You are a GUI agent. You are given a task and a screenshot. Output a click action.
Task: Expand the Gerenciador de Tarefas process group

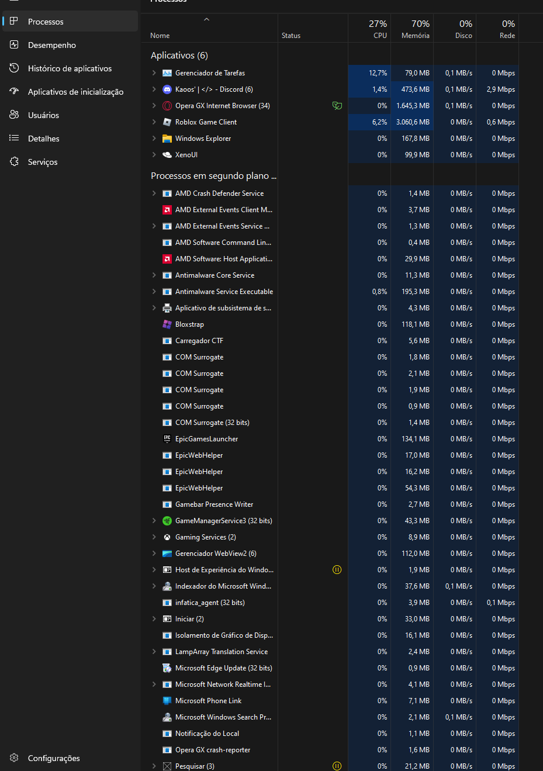coord(154,73)
